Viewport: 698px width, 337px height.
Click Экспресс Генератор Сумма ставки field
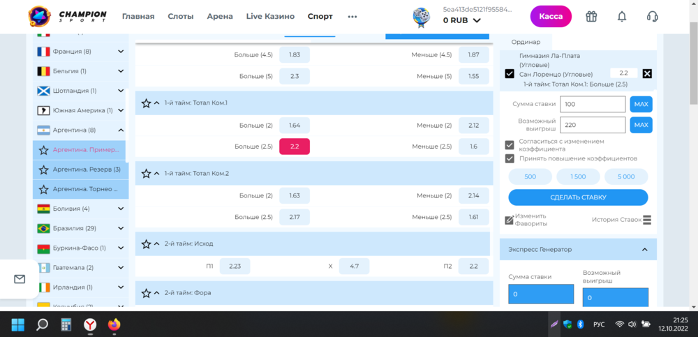(542, 294)
